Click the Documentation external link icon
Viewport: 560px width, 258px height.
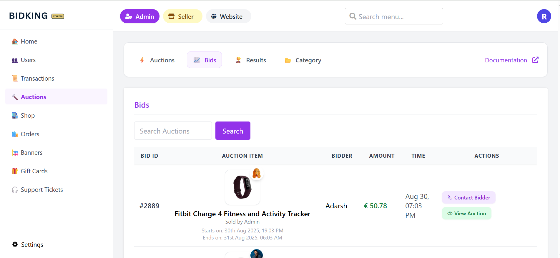(535, 60)
